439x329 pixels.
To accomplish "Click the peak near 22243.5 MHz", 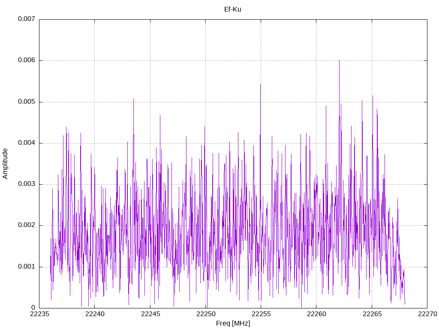I will coord(134,99).
